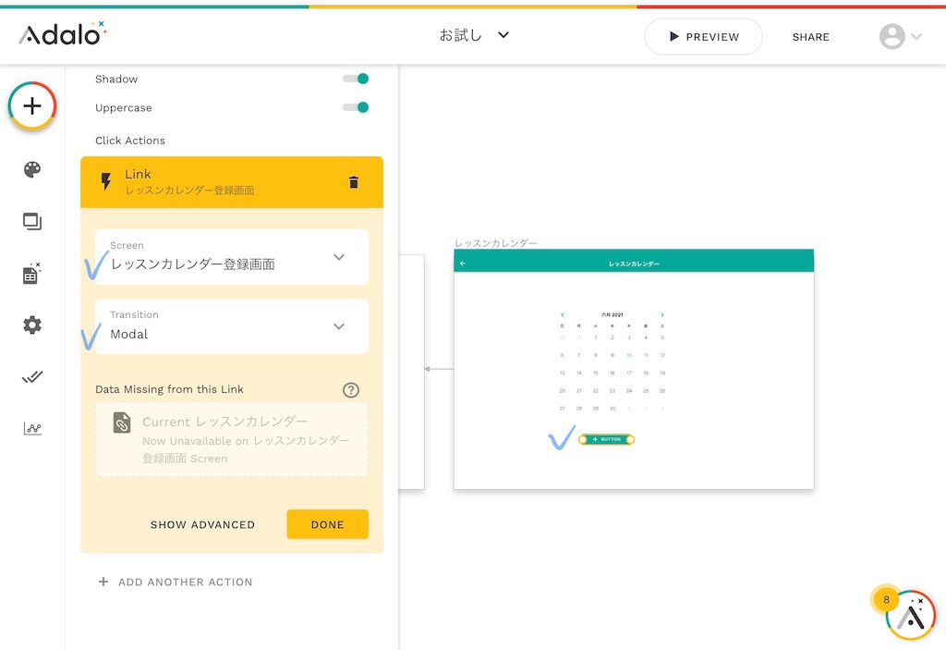Viewport: 946px width, 650px height.
Task: Click the 六月 2021 month title
Action: (612, 314)
